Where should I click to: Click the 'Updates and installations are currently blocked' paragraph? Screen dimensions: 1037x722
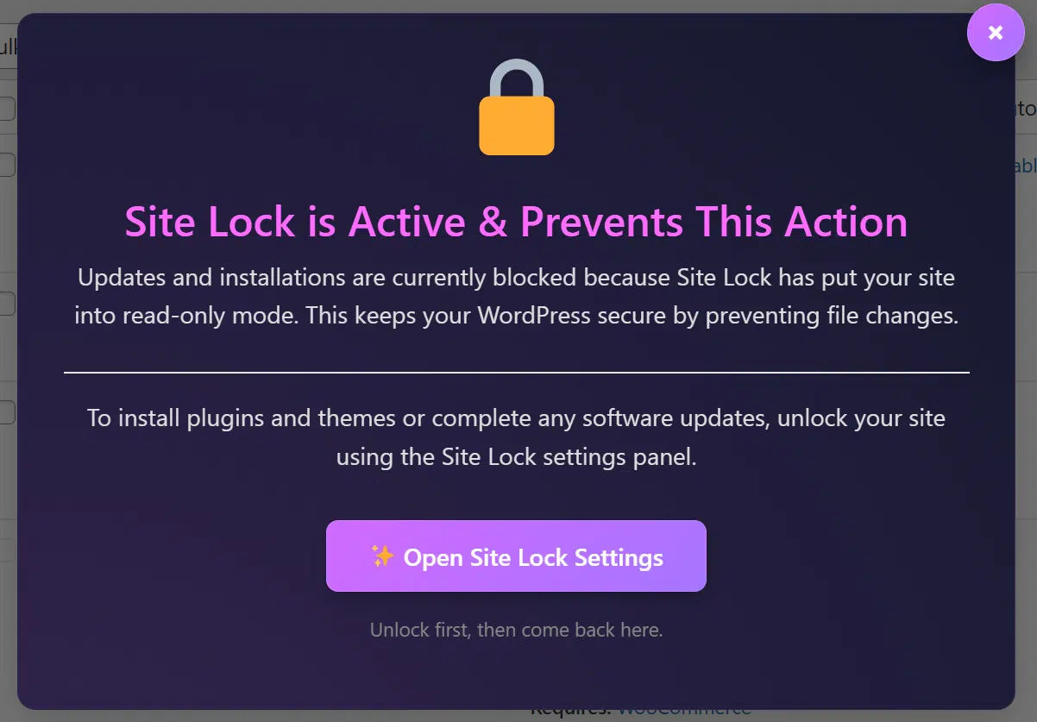516,297
